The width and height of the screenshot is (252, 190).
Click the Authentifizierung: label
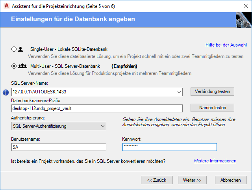pos(28,118)
